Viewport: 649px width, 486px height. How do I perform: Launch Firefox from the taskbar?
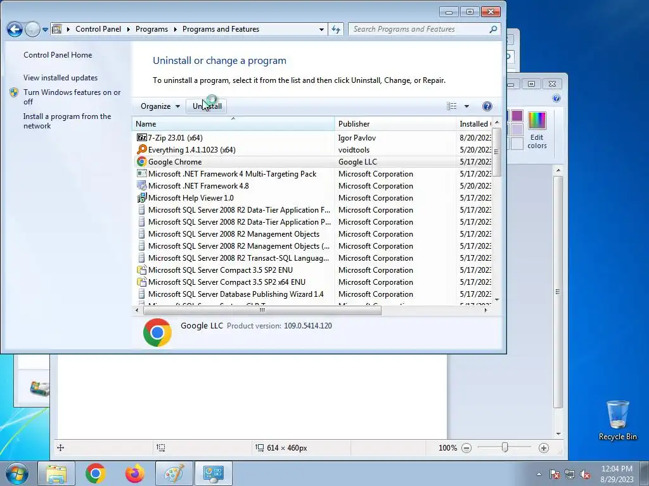tap(134, 474)
